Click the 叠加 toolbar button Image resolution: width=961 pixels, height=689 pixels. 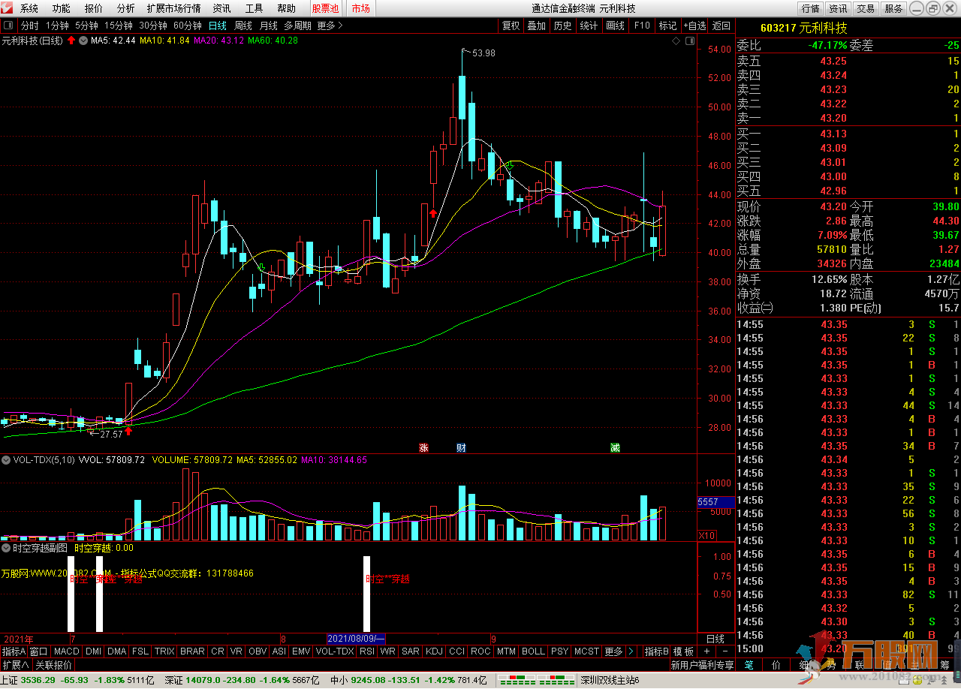[x=536, y=26]
